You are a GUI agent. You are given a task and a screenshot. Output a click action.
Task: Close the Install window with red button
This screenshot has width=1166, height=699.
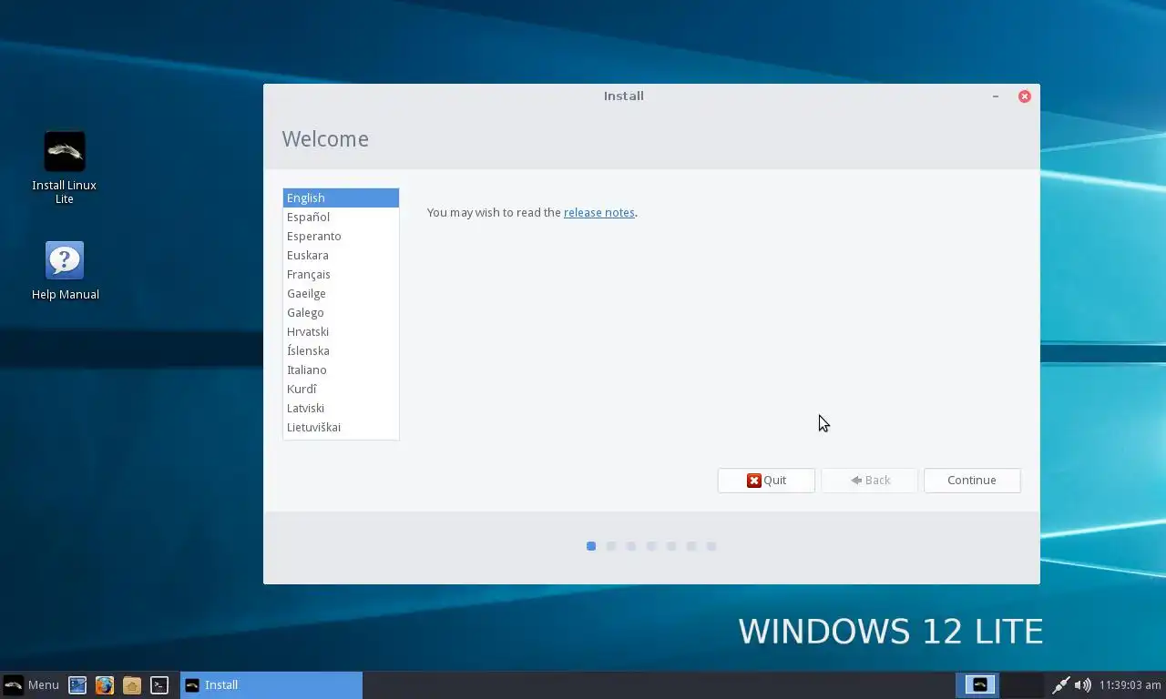point(1025,96)
